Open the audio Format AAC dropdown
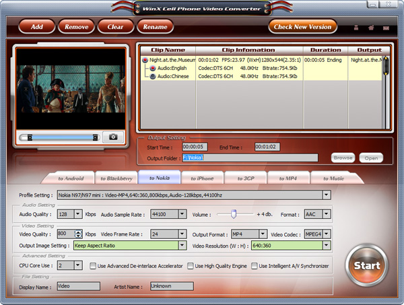This screenshot has width=404, height=305. [x=327, y=214]
